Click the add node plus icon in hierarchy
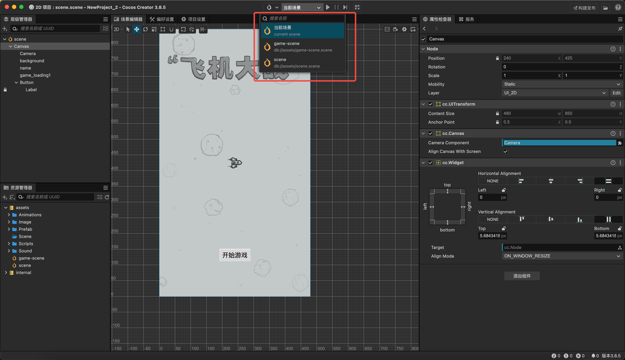This screenshot has height=360, width=625. click(x=5, y=29)
